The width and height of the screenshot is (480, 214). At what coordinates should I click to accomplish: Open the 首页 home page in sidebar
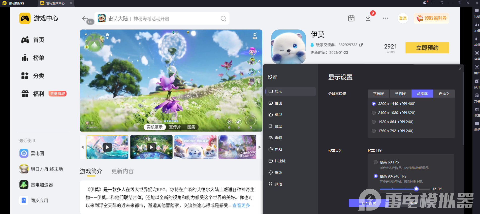point(33,40)
